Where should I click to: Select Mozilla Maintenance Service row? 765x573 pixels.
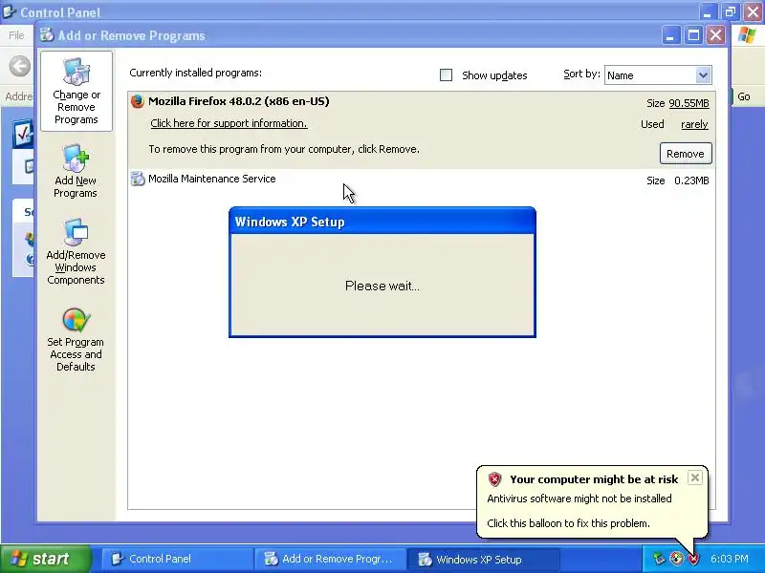tap(422, 180)
